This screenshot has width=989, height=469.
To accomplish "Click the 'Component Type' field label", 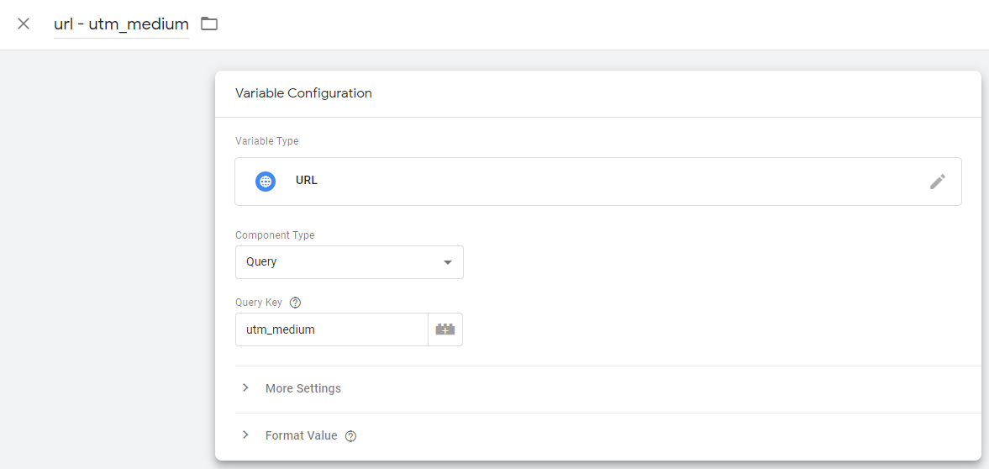I will click(275, 235).
